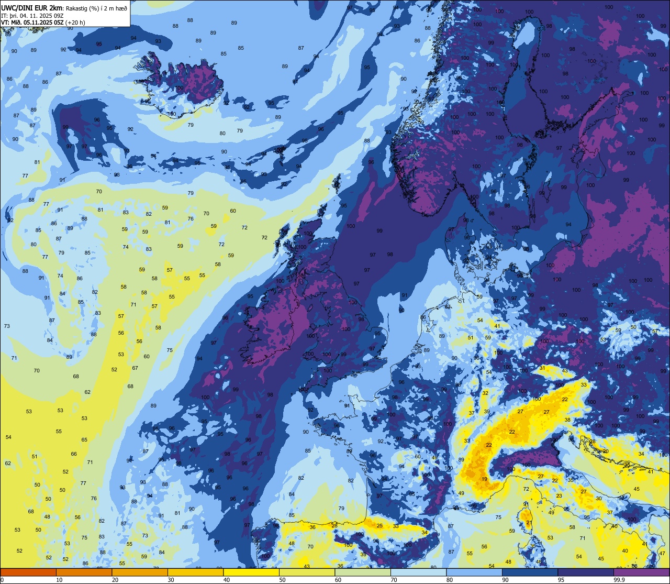Click the "10" legend scale label

coord(59,580)
